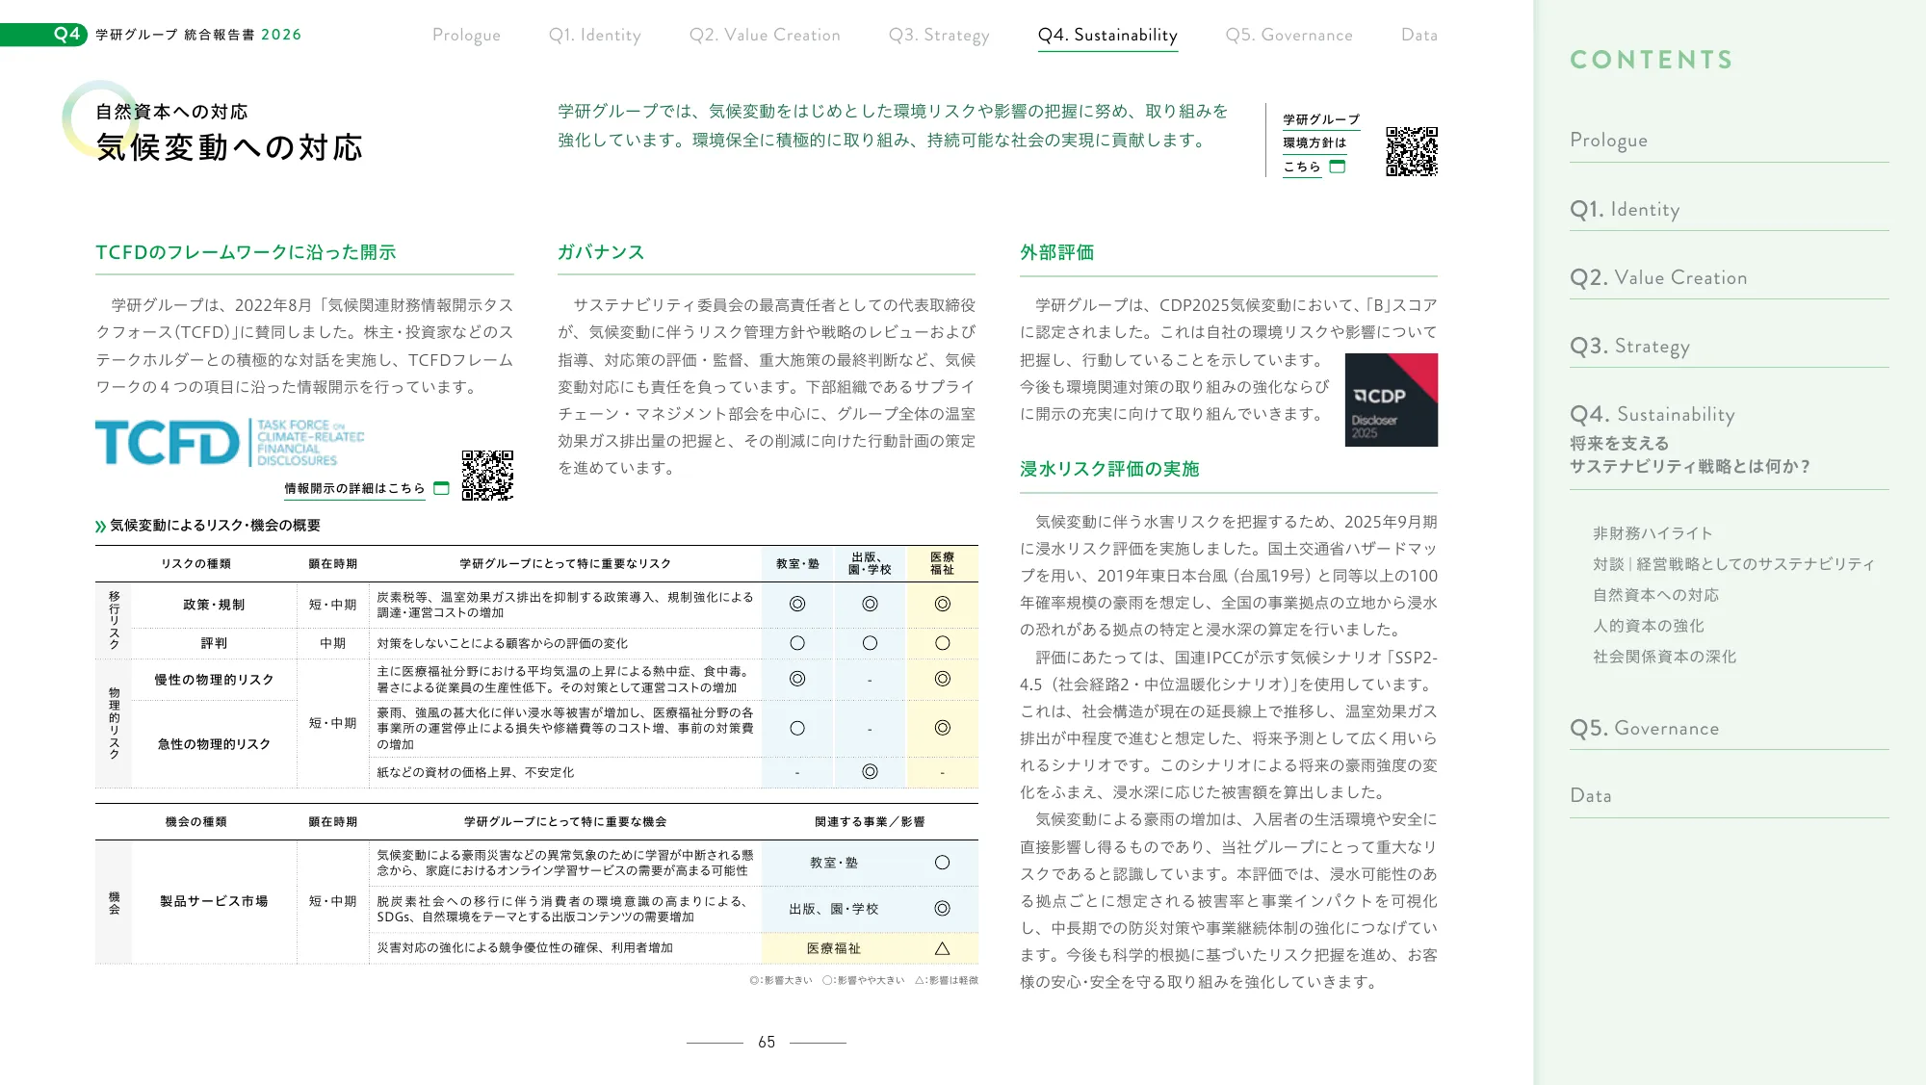This screenshot has height=1085, width=1926.
Task: Open the 学研グループ 環境方針はこちら link
Action: tap(1320, 142)
